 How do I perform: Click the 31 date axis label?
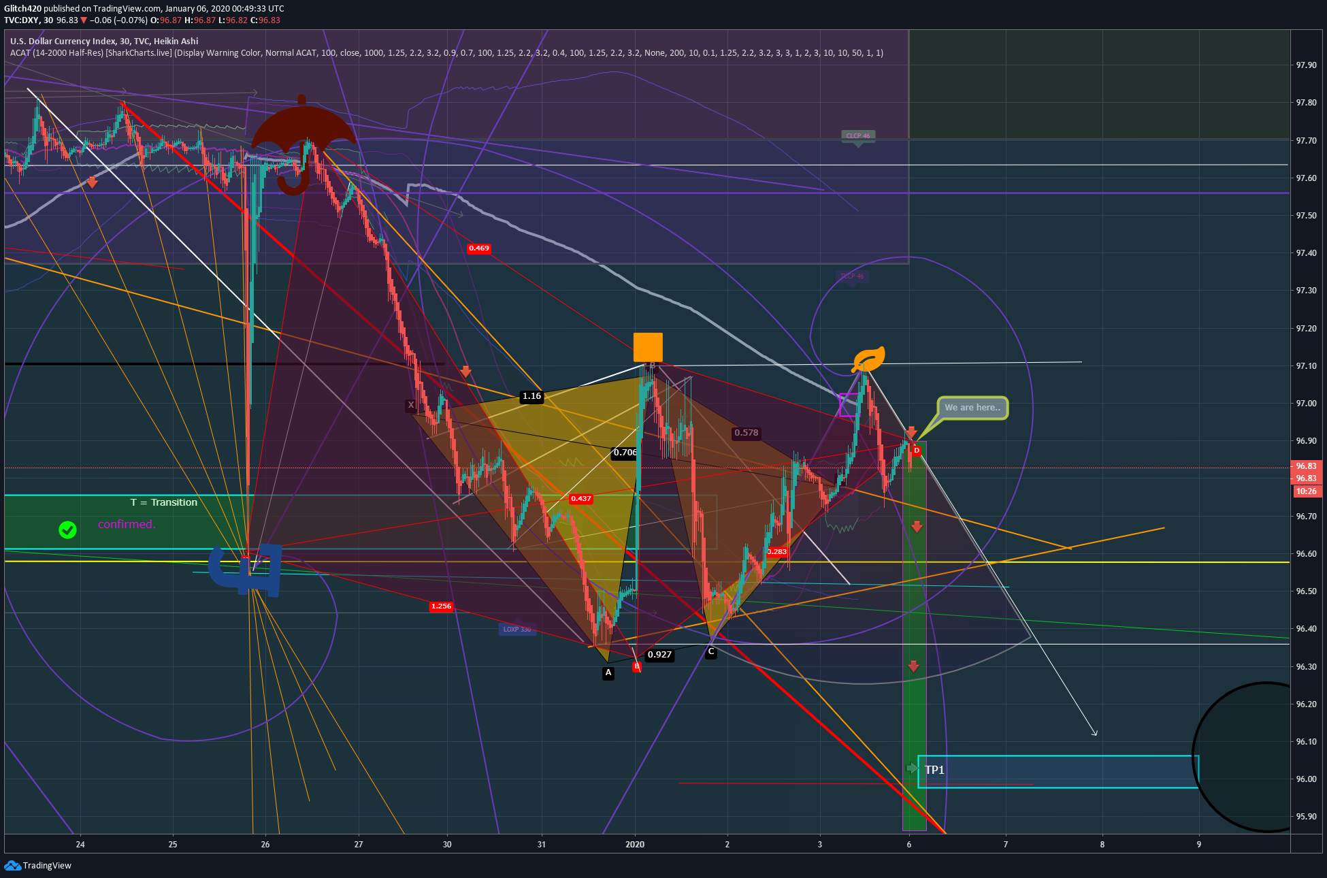(542, 845)
